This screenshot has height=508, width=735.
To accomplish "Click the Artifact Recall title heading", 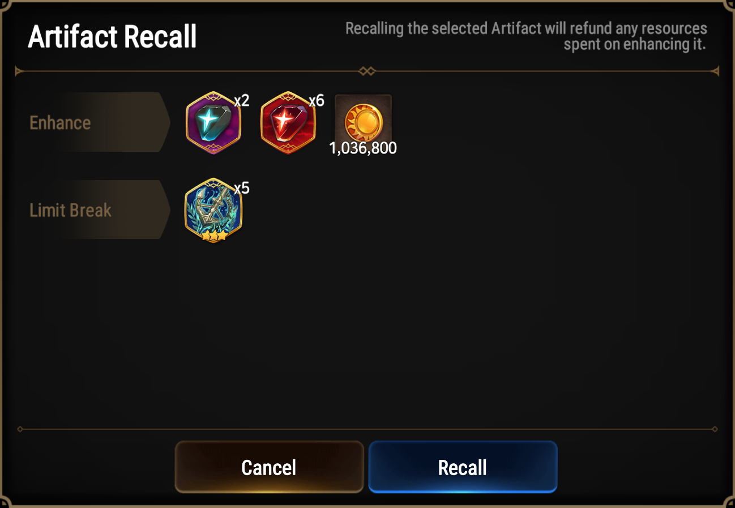I will pyautogui.click(x=113, y=37).
